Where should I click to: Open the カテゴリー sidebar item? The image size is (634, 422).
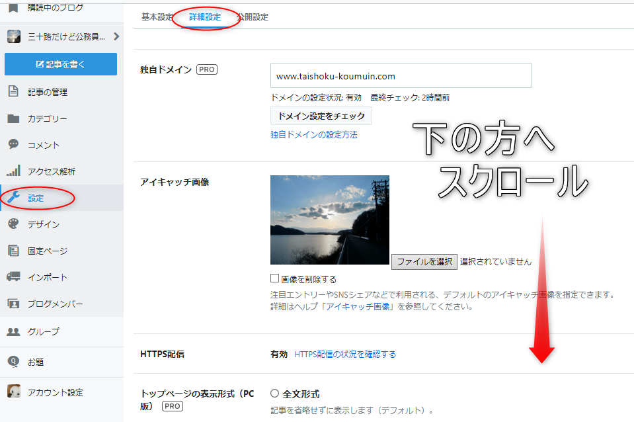48,118
